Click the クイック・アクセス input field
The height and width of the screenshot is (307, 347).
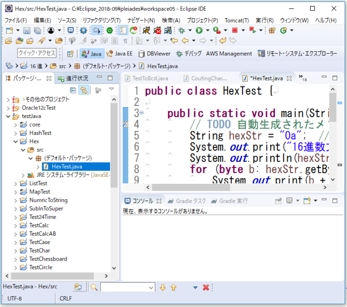(37, 53)
